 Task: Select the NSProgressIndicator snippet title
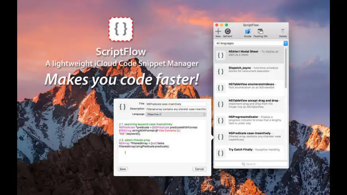pos(243,117)
